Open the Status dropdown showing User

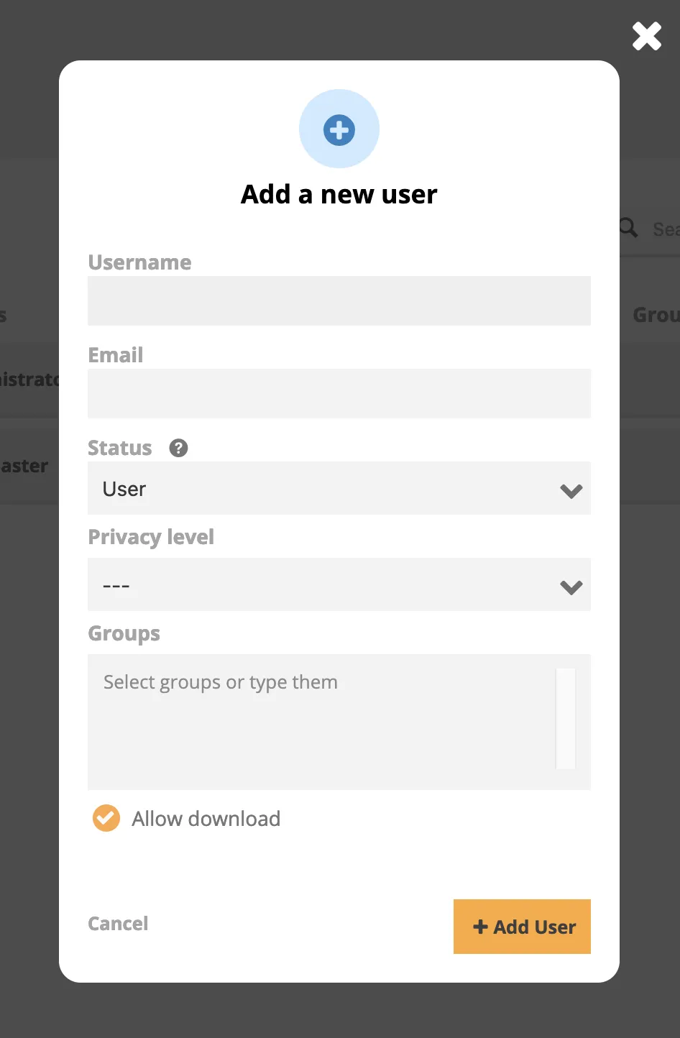point(339,489)
